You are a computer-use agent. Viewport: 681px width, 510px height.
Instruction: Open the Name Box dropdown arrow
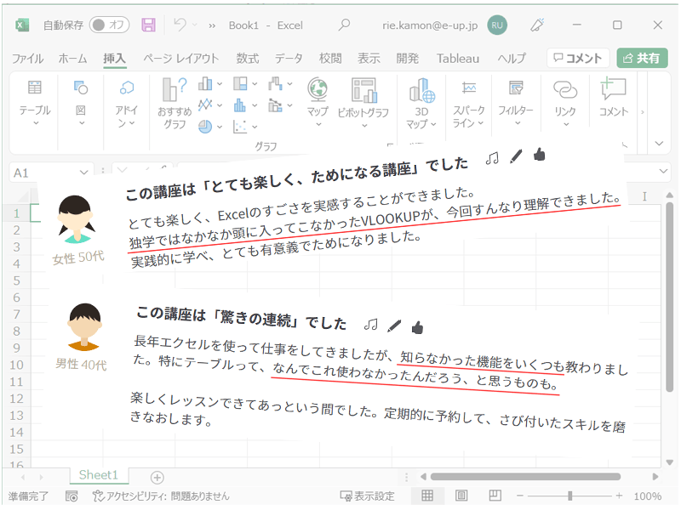pyautogui.click(x=83, y=173)
